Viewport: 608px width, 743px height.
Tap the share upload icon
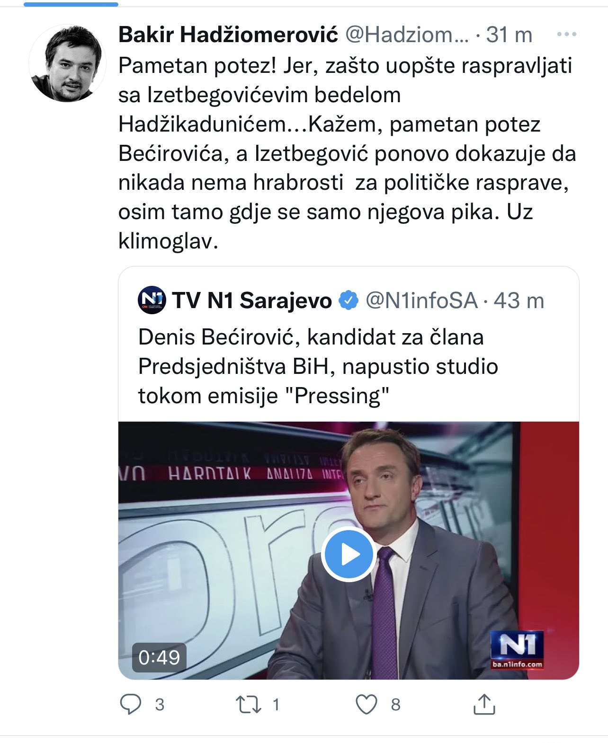pyautogui.click(x=484, y=704)
